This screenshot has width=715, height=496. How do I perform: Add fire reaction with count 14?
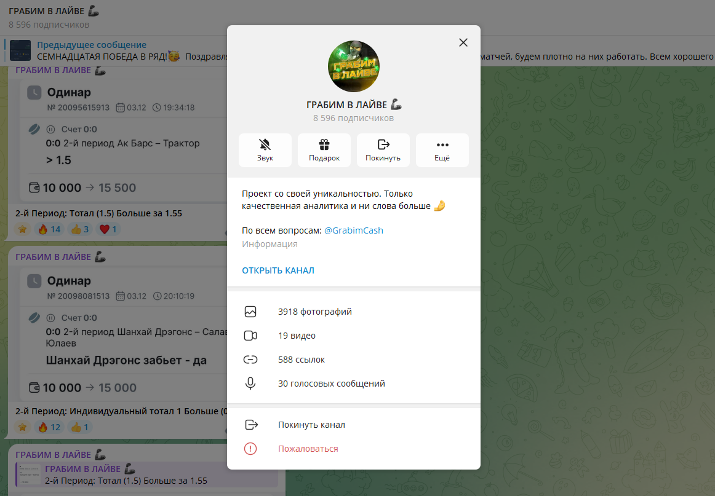click(x=49, y=229)
